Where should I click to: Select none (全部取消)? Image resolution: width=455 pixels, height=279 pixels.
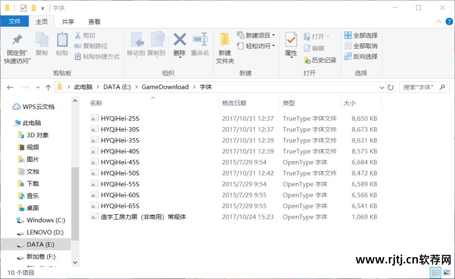361,46
